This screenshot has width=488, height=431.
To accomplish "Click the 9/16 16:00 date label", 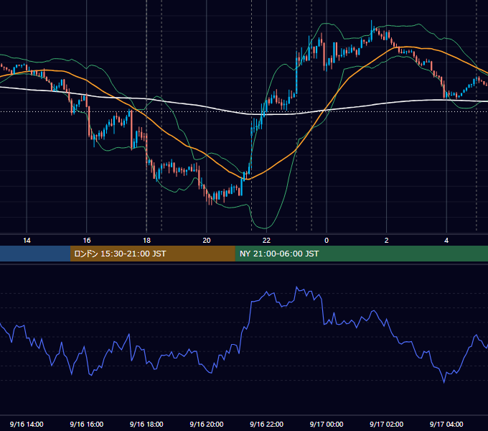I will (87, 424).
